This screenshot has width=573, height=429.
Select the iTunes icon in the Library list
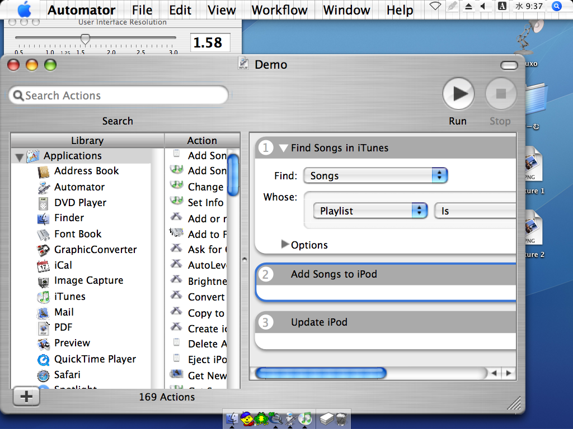[x=44, y=297]
